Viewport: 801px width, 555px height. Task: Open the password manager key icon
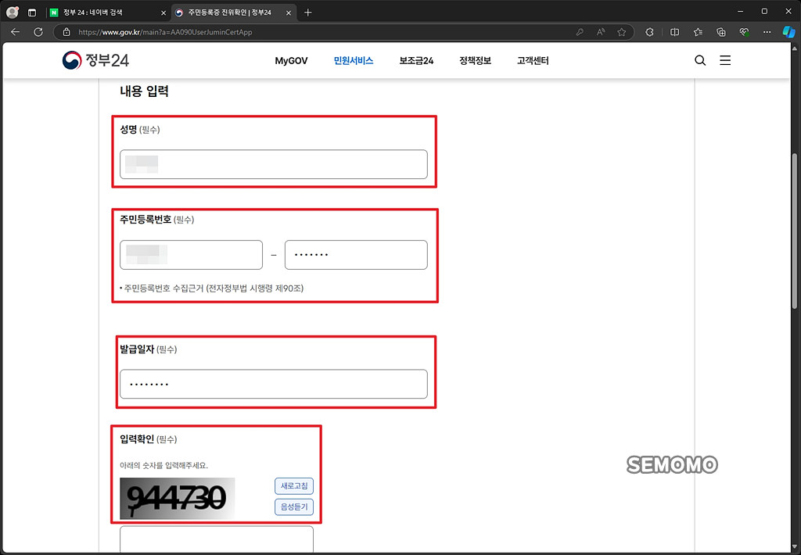tap(580, 31)
